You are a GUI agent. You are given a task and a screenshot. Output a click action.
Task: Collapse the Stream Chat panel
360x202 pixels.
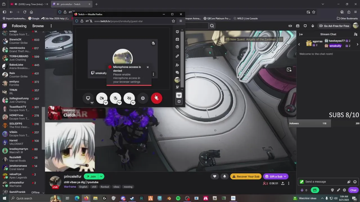click(301, 34)
